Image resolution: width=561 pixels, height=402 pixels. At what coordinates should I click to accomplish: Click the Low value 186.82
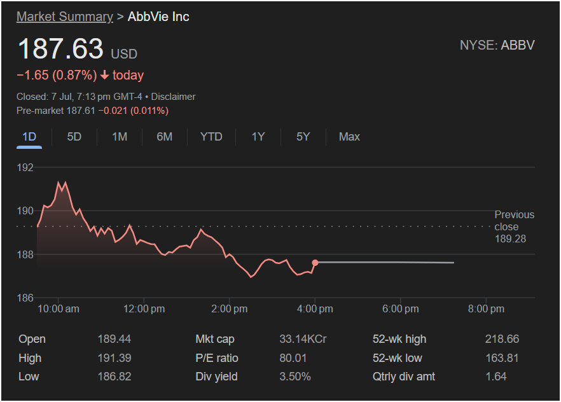[x=114, y=377]
